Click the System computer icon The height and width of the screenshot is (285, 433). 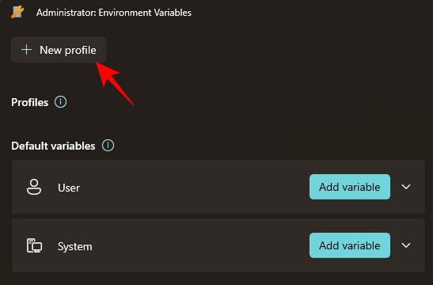(x=34, y=245)
